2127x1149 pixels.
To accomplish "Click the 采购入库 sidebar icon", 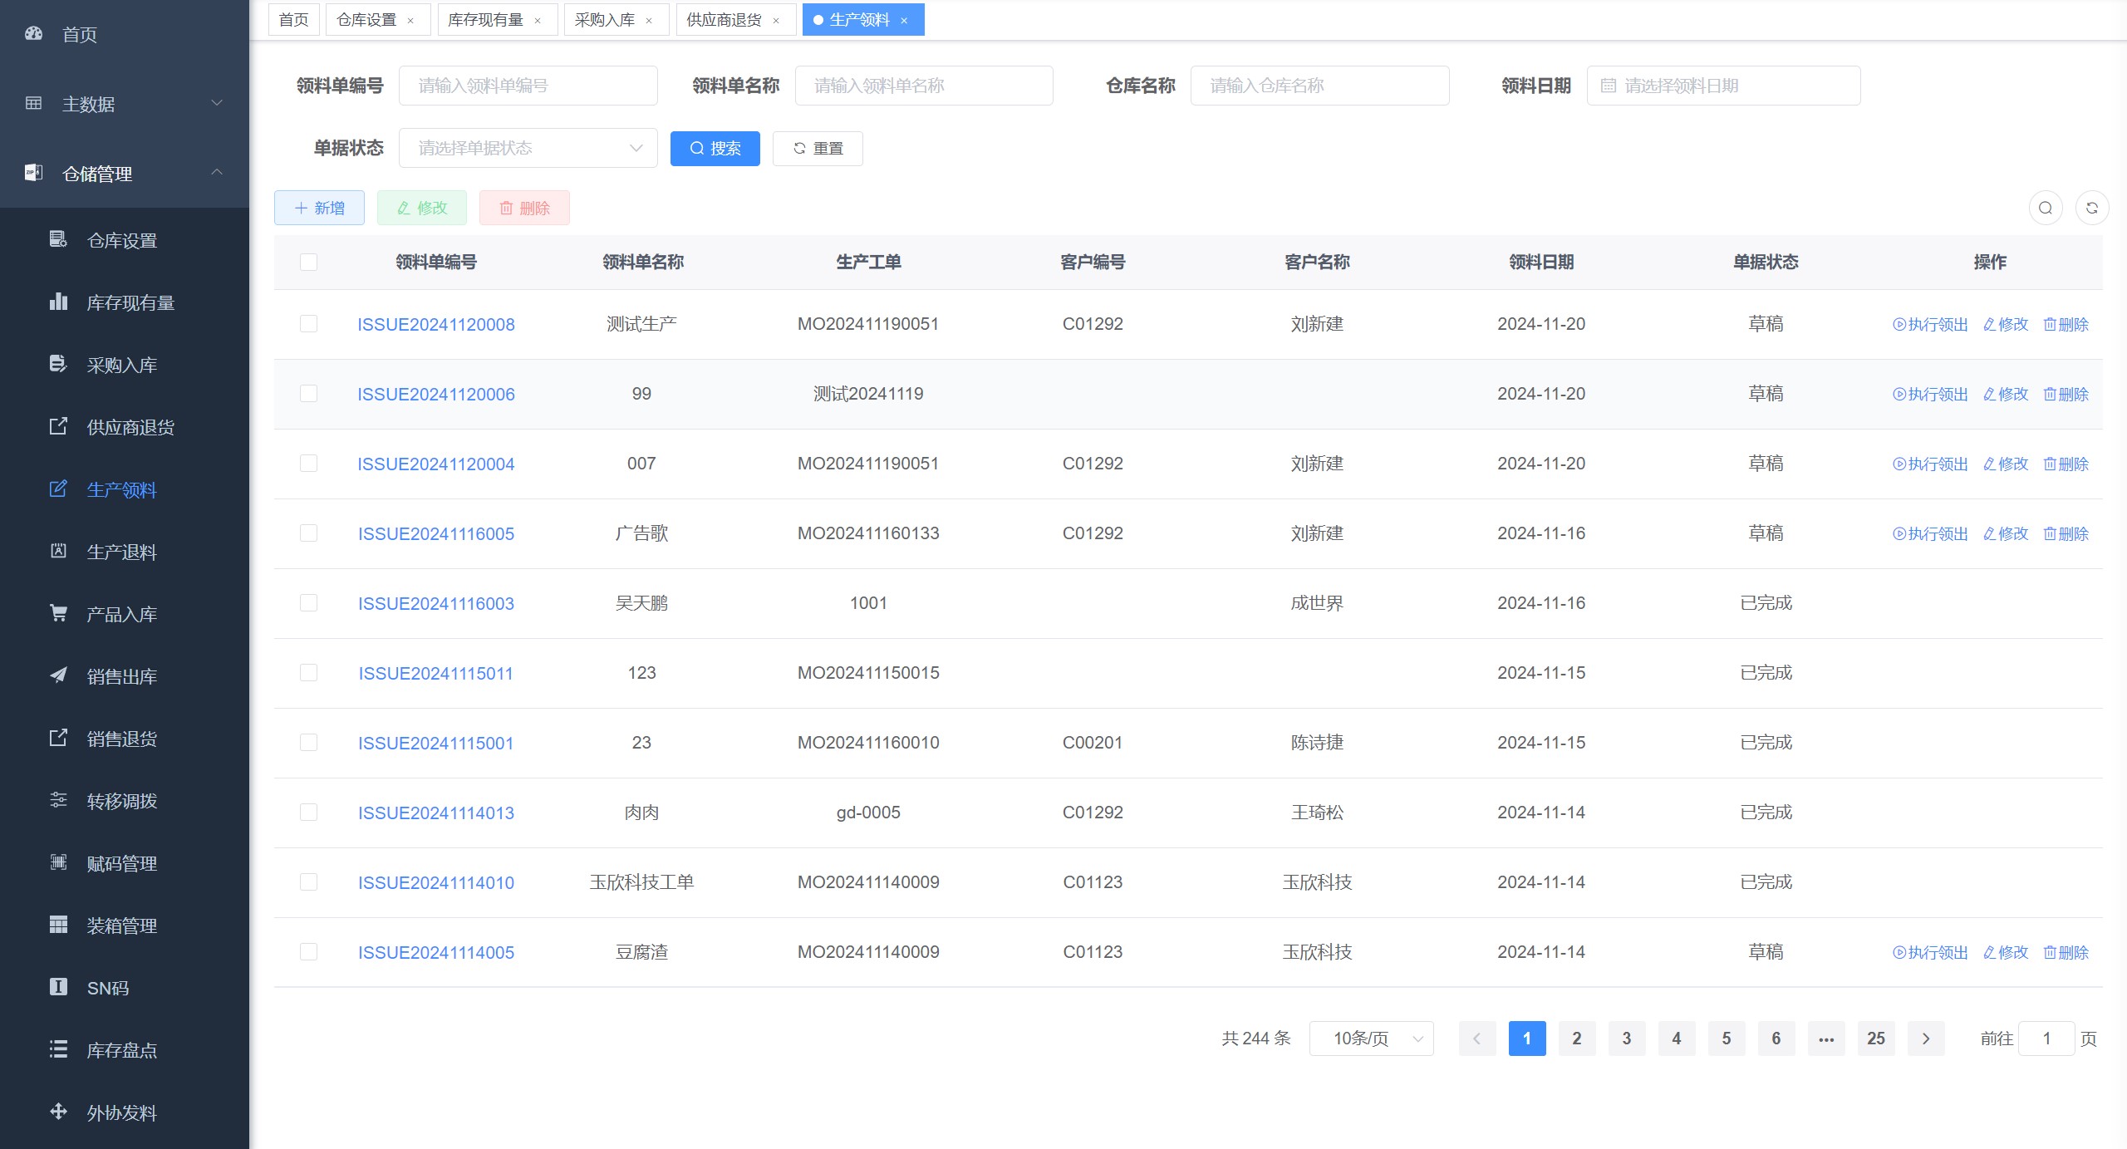I will (58, 364).
